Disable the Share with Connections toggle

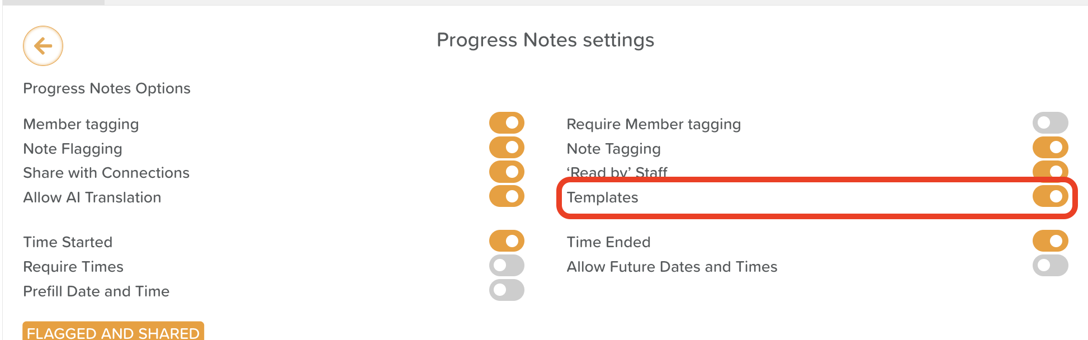[x=507, y=172]
